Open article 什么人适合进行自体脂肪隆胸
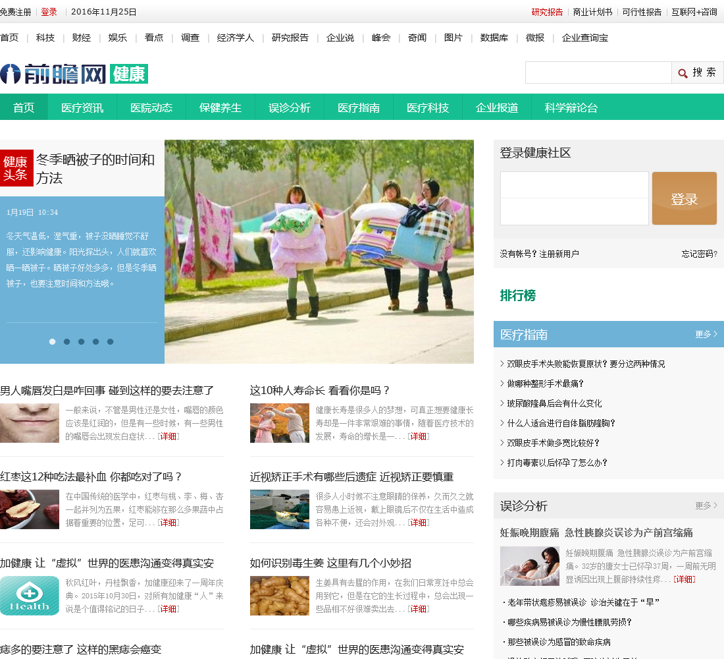 (x=561, y=423)
